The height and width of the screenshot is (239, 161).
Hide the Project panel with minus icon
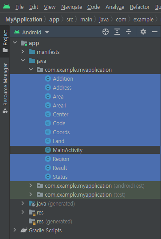[155, 32]
